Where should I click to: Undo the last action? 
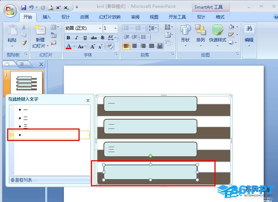click(x=31, y=7)
